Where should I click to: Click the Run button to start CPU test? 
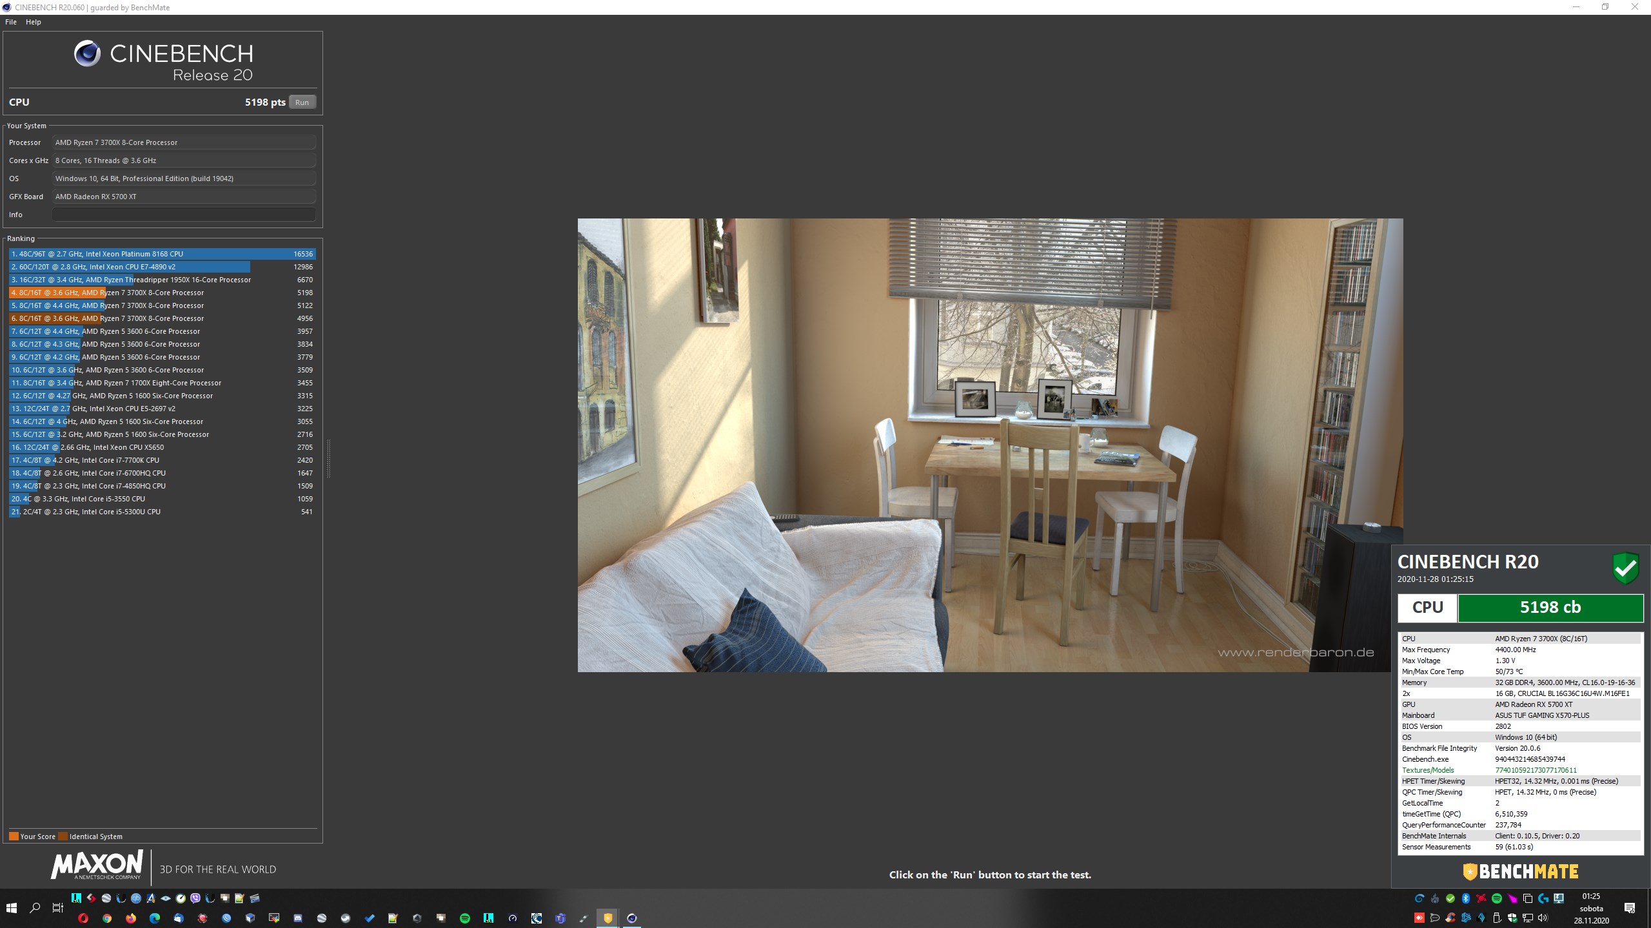[x=302, y=102]
